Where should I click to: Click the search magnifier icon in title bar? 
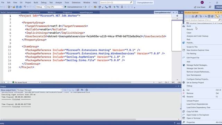click(x=131, y=2)
